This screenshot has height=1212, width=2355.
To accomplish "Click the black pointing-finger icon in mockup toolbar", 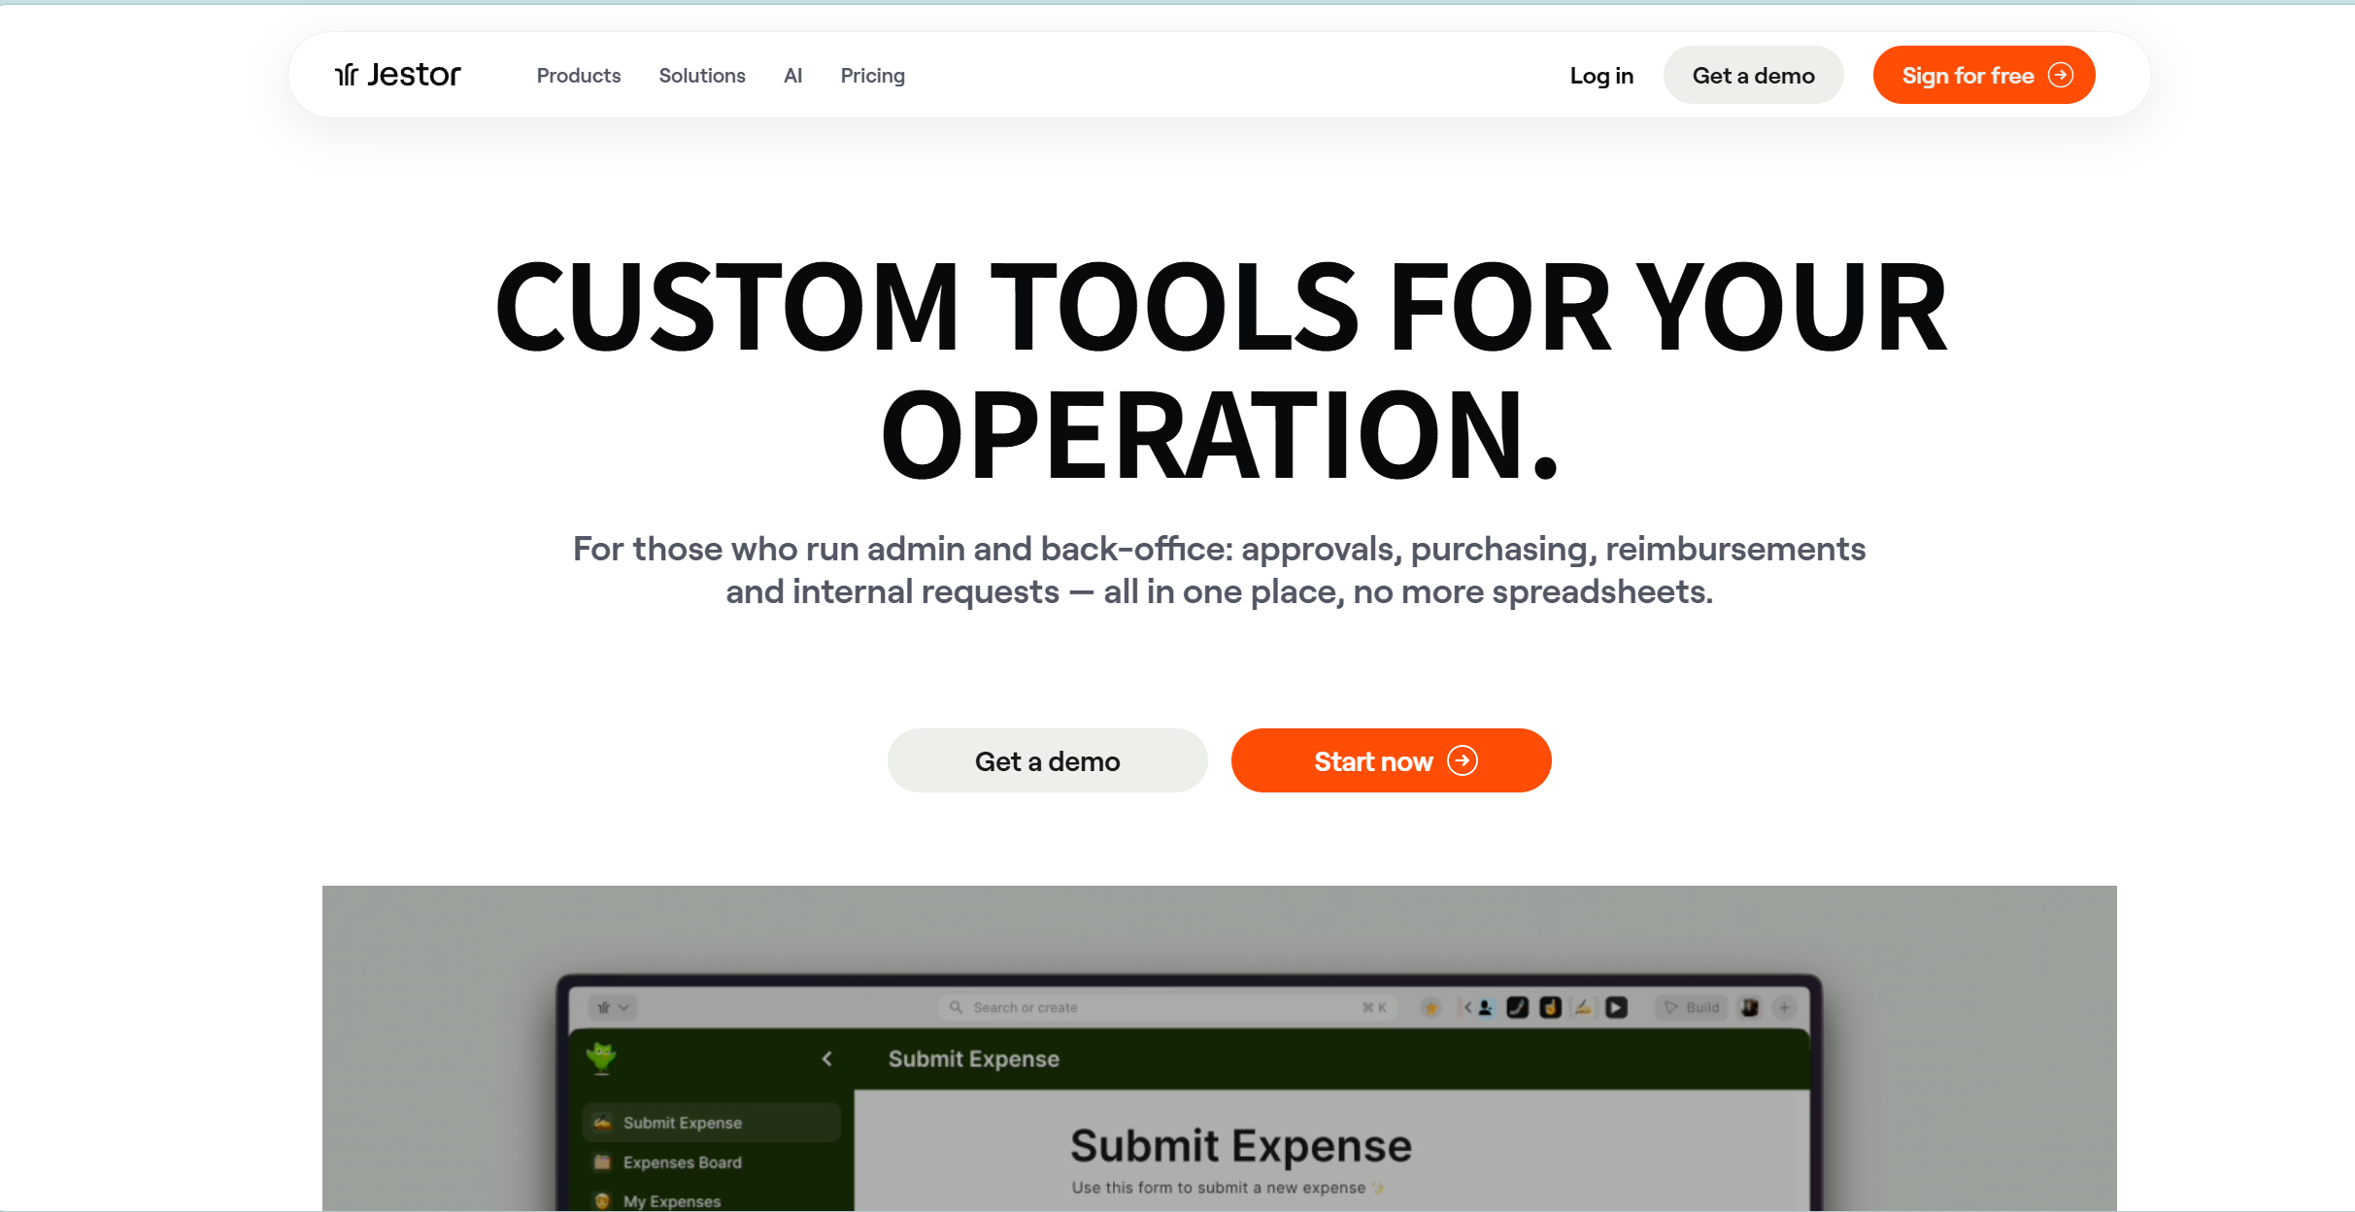I will [x=1551, y=1007].
